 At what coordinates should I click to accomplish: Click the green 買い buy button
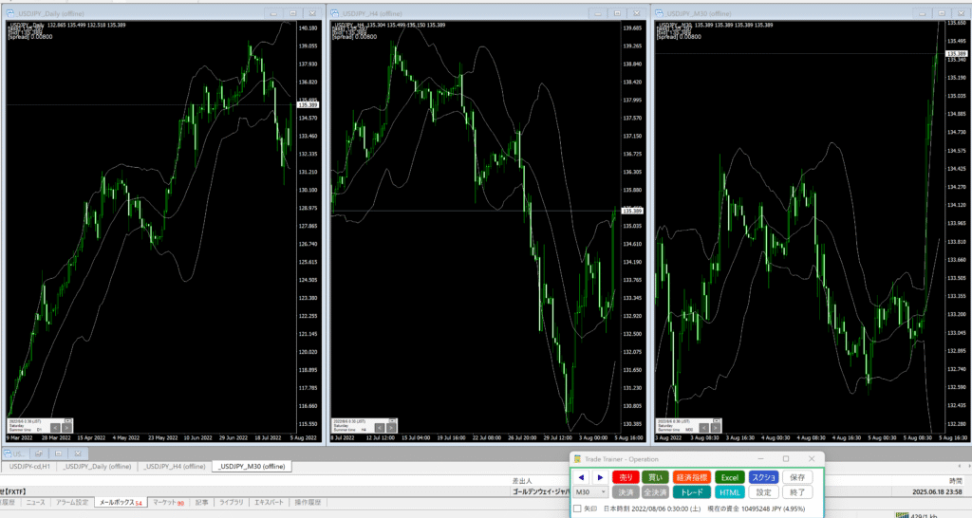655,477
